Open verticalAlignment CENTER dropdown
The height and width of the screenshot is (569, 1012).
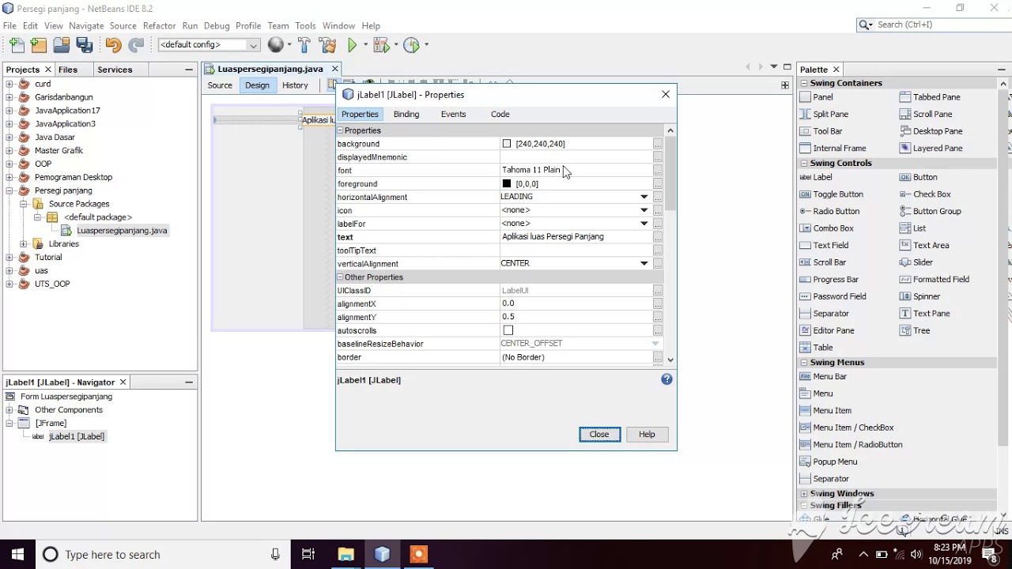coord(644,263)
